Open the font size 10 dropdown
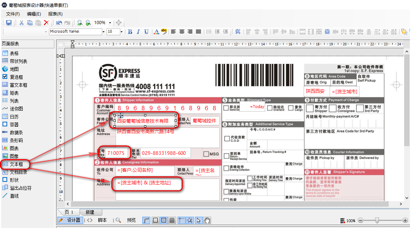Image resolution: width=411 pixels, height=229 pixels. click(x=121, y=32)
